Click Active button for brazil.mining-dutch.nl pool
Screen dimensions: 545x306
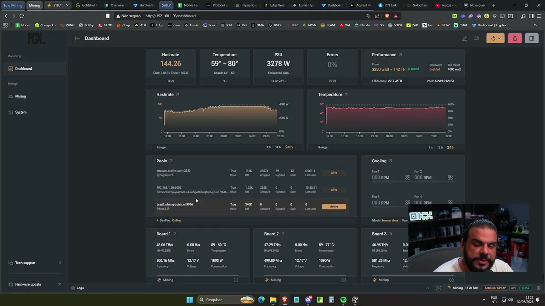(x=334, y=207)
